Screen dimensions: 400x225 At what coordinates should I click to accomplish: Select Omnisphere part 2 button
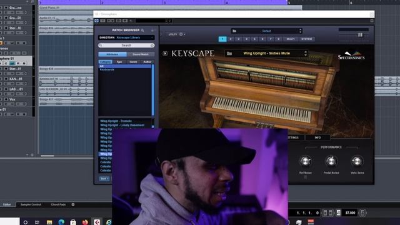pos(231,39)
